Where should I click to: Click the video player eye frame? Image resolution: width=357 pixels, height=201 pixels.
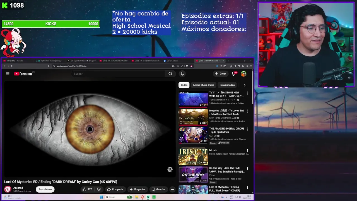[90, 129]
